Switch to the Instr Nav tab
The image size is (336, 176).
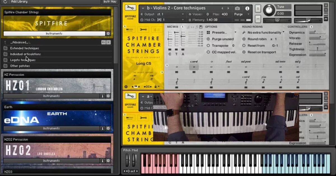pos(109,2)
